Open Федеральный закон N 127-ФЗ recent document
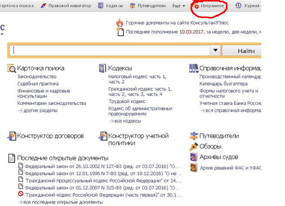Viewport: 285px width, 206px height. 102,166
